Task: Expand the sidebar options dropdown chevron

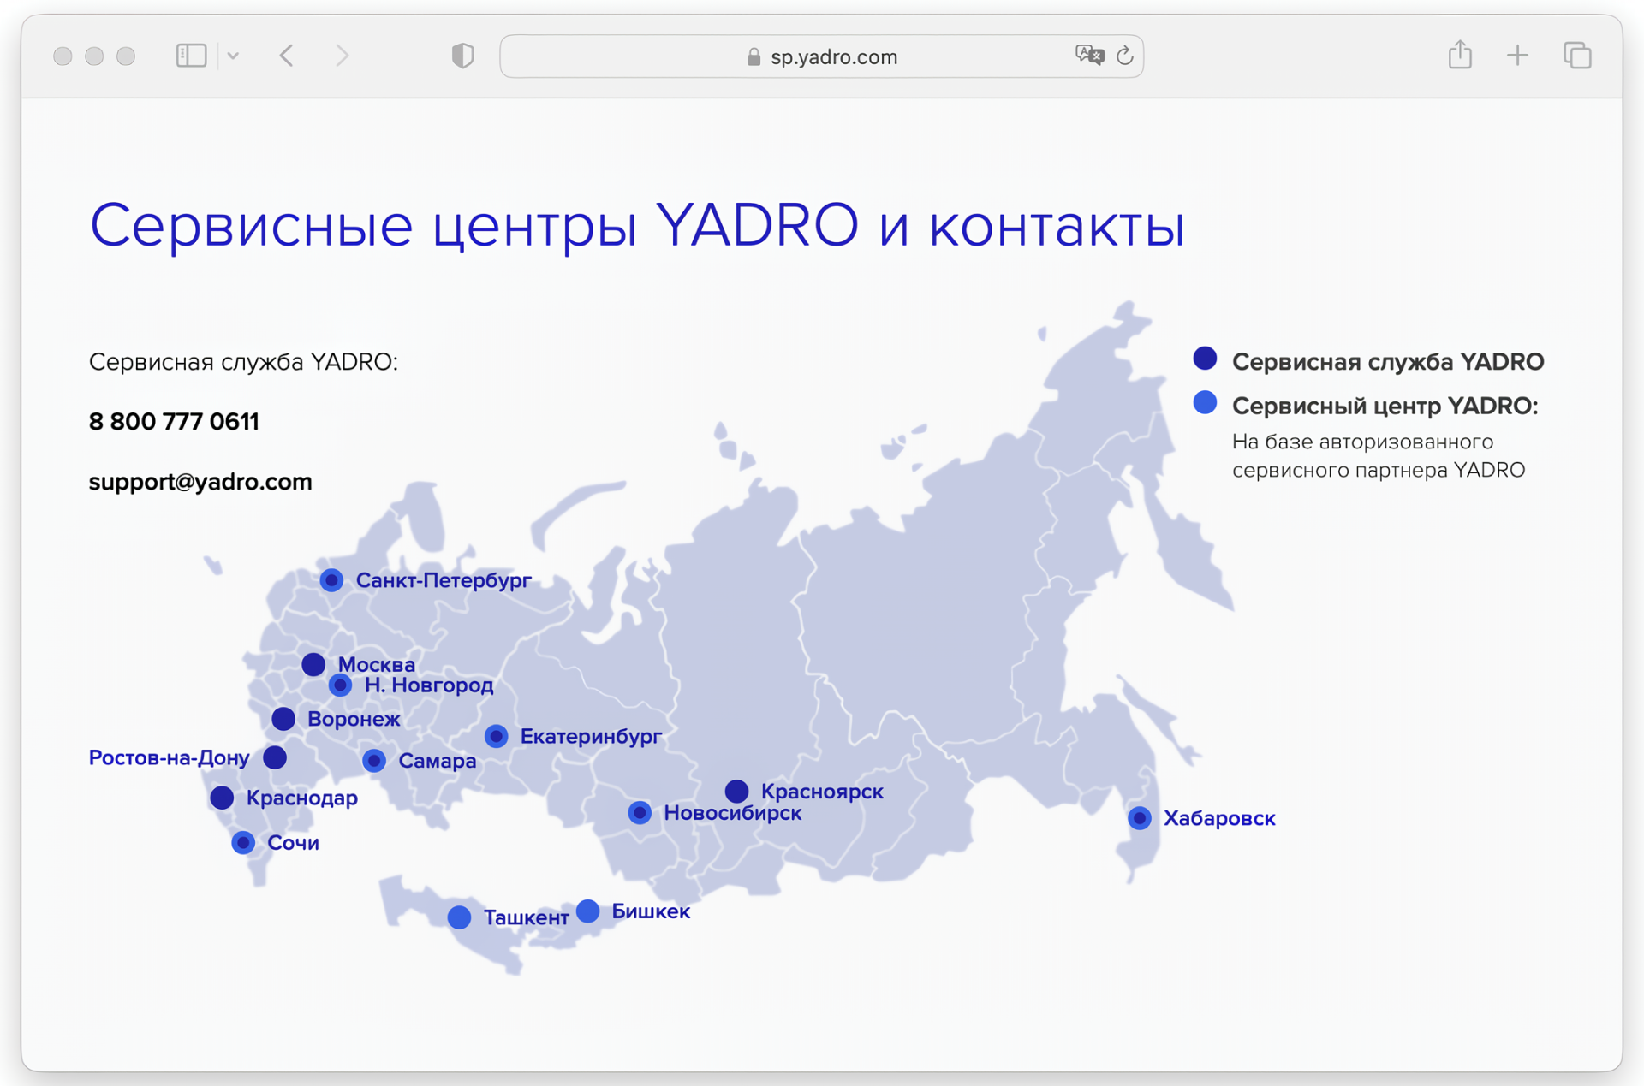Action: click(x=233, y=56)
